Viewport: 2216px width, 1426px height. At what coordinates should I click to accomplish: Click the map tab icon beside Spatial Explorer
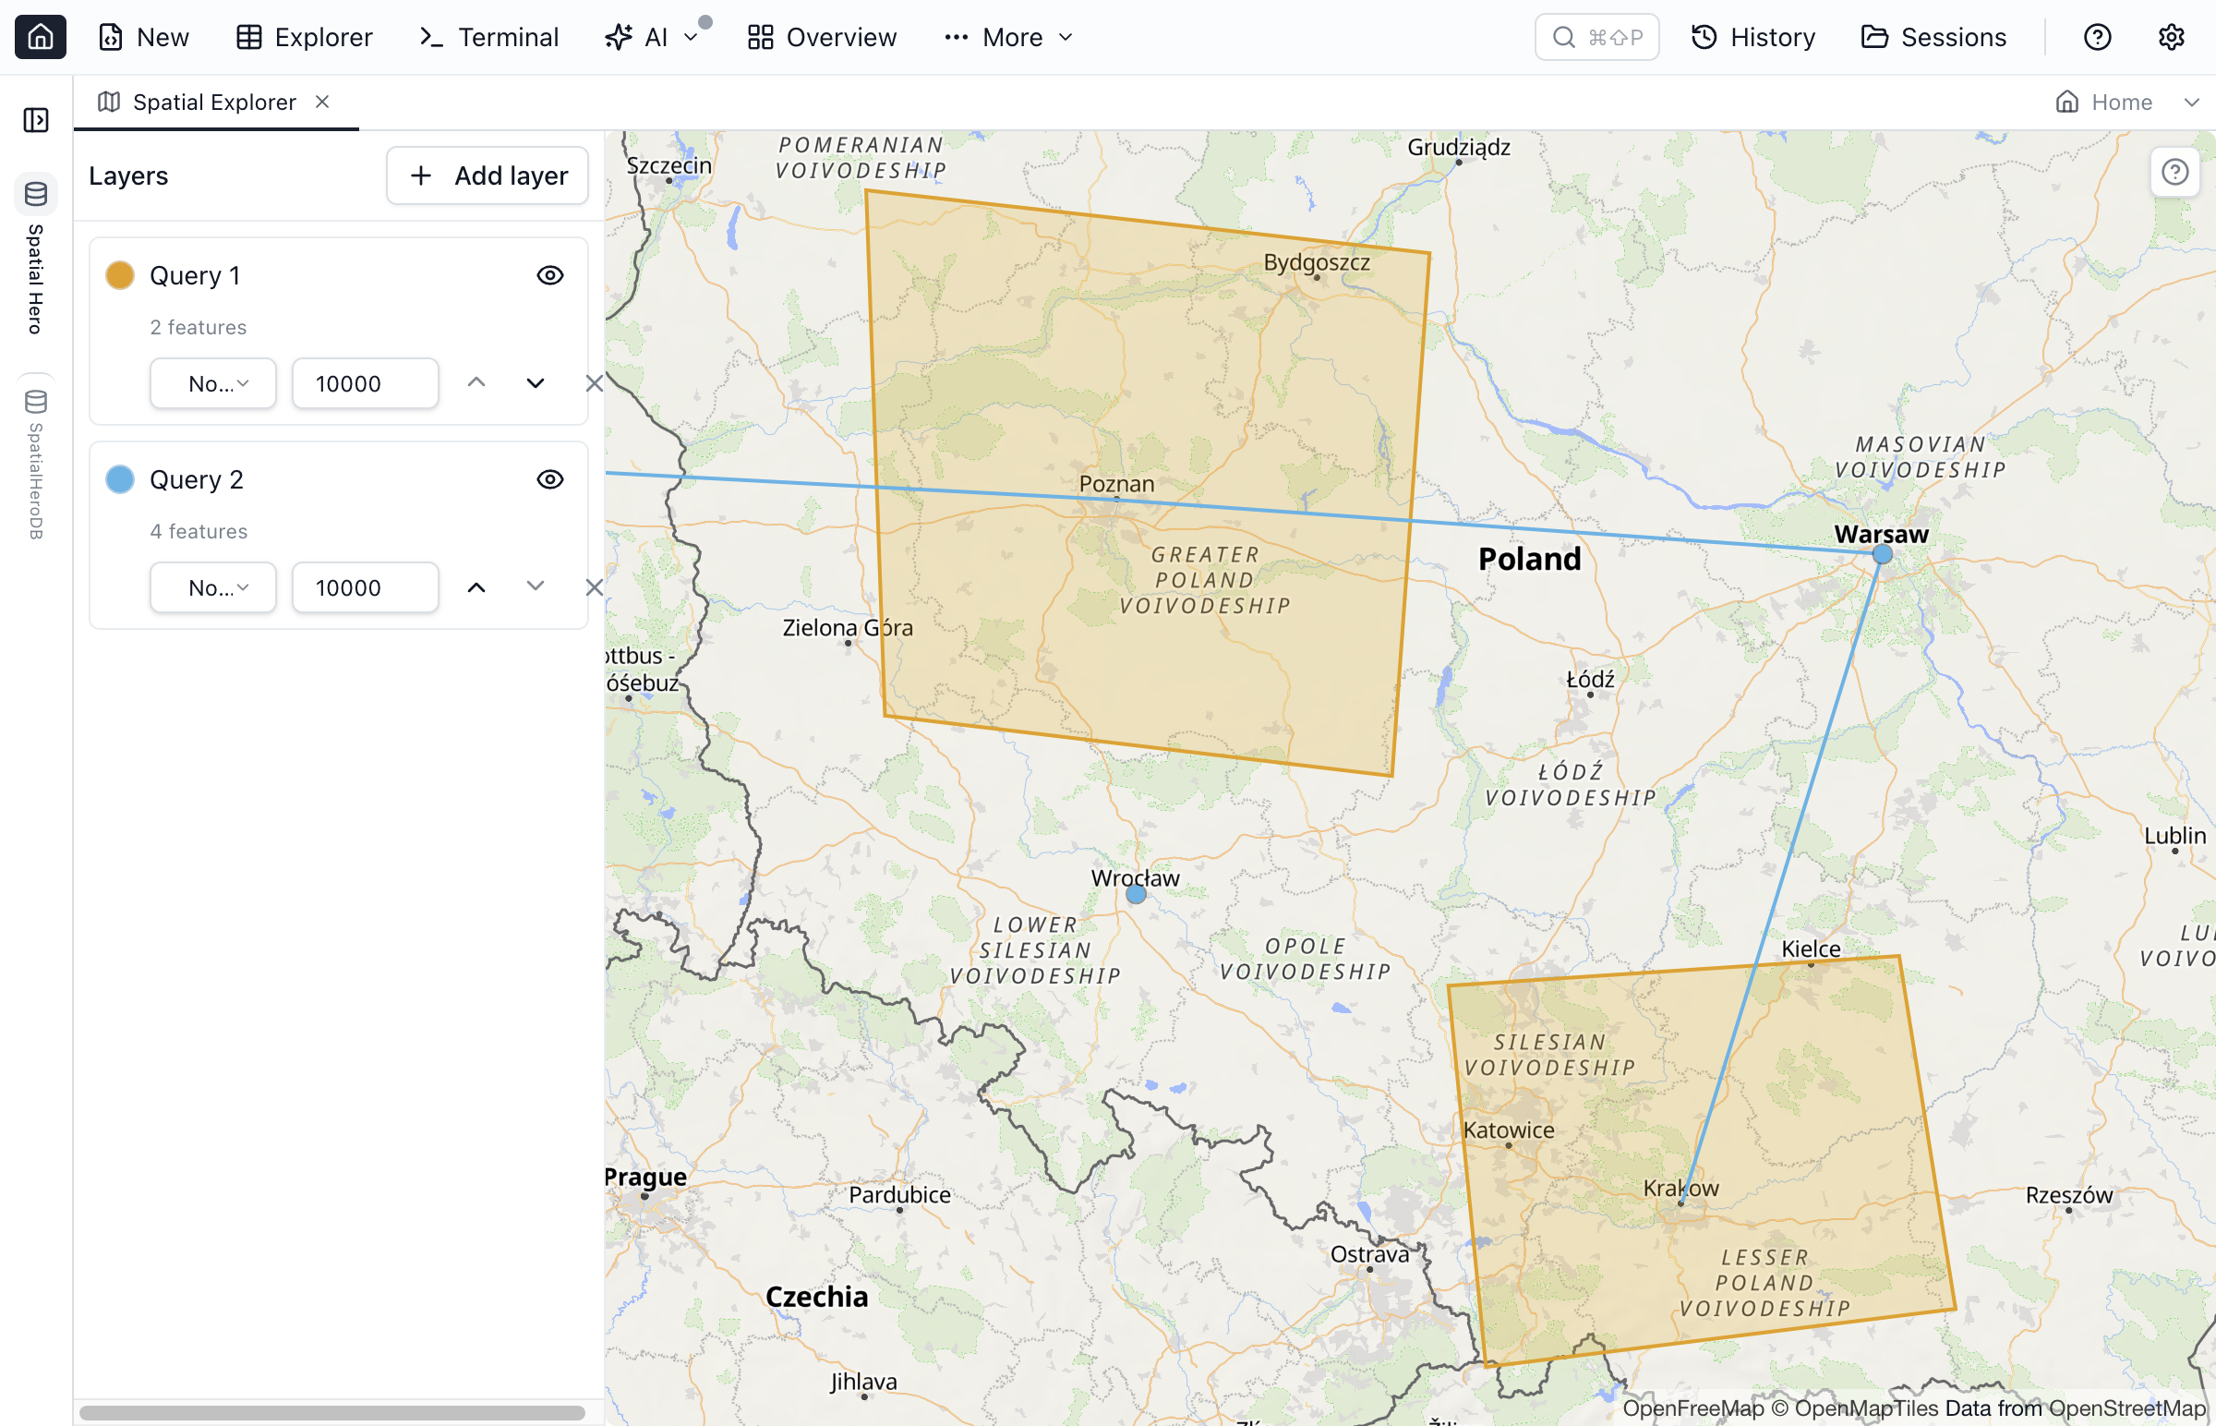click(109, 102)
